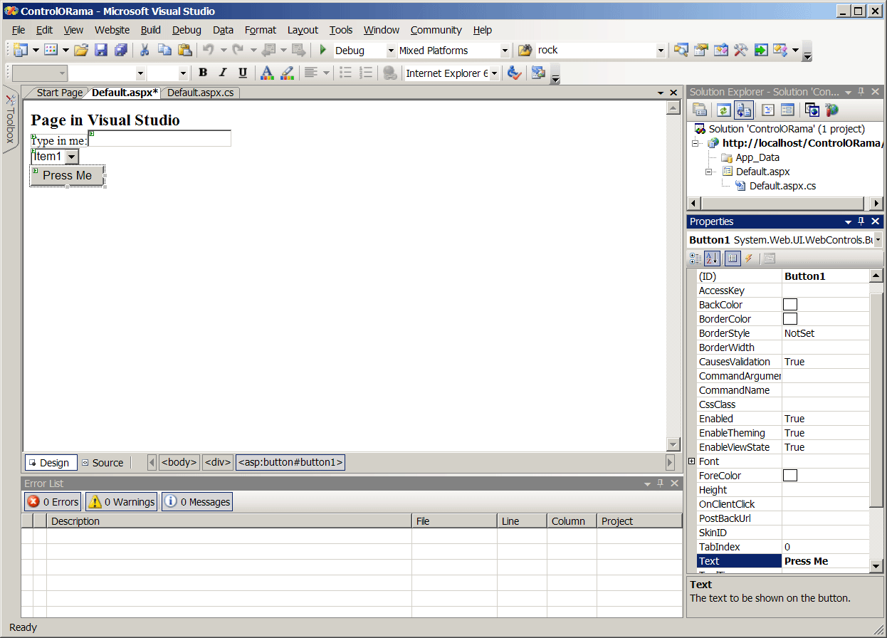Click the Press Me button on page
Screen dimensions: 887x638
pos(67,176)
